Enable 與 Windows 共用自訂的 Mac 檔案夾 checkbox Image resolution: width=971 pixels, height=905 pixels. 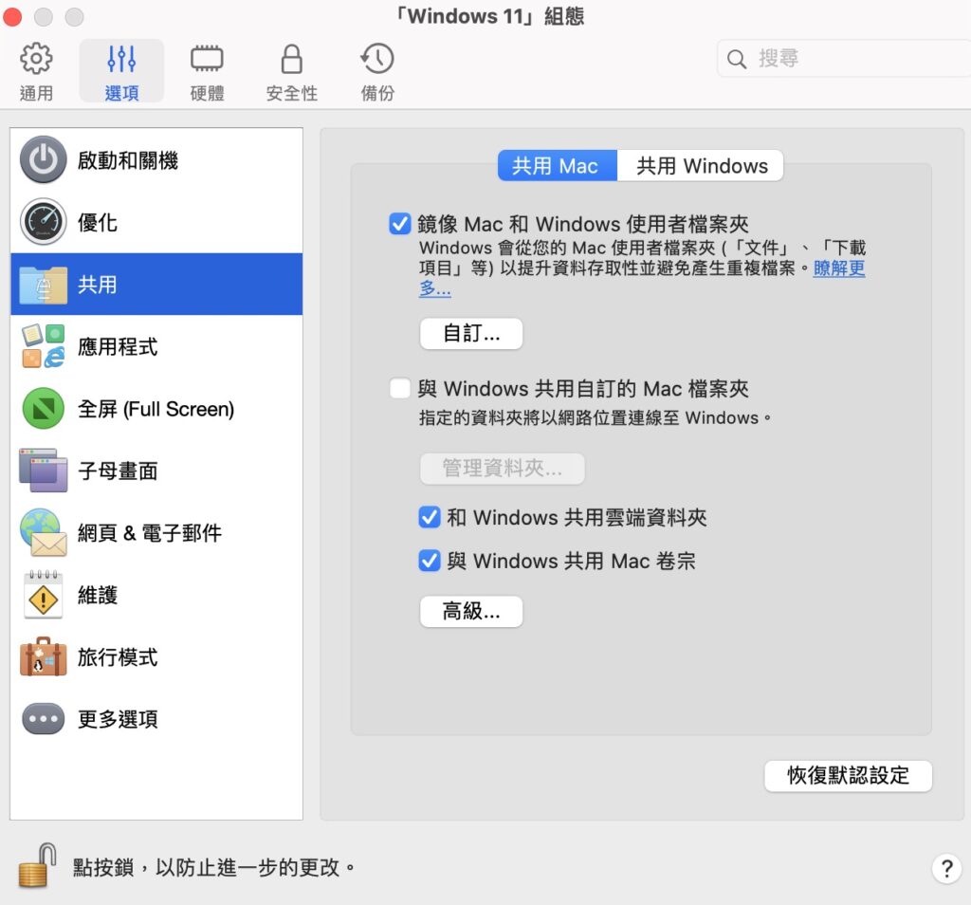(400, 388)
